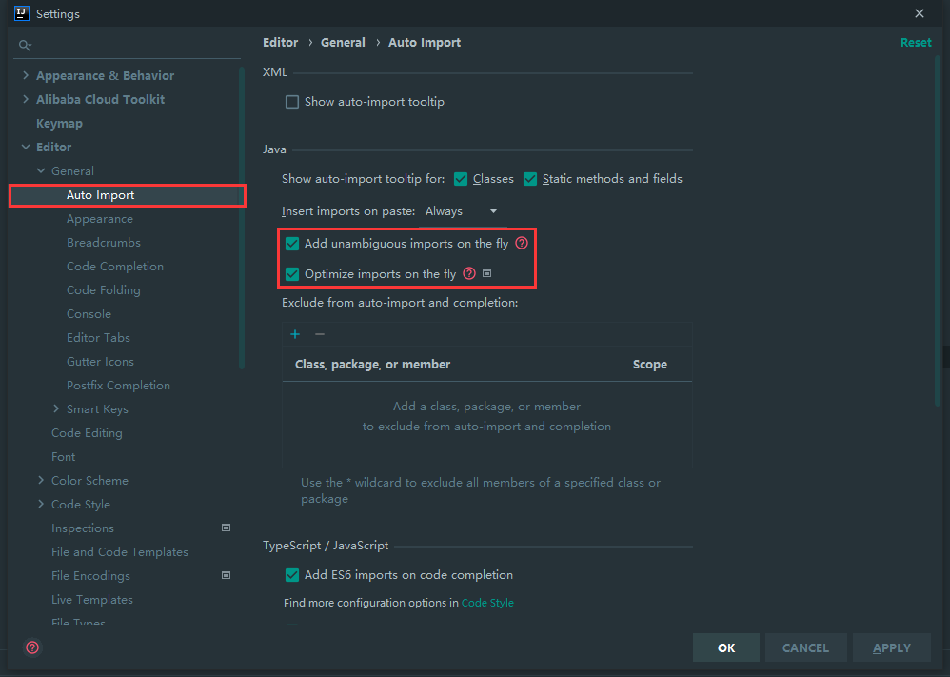Select Code Completion in settings tree
This screenshot has width=950, height=677.
coord(115,267)
